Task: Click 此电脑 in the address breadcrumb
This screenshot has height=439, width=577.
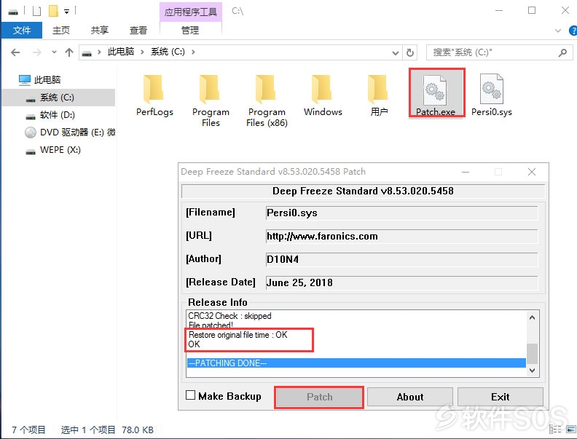Action: (x=121, y=52)
